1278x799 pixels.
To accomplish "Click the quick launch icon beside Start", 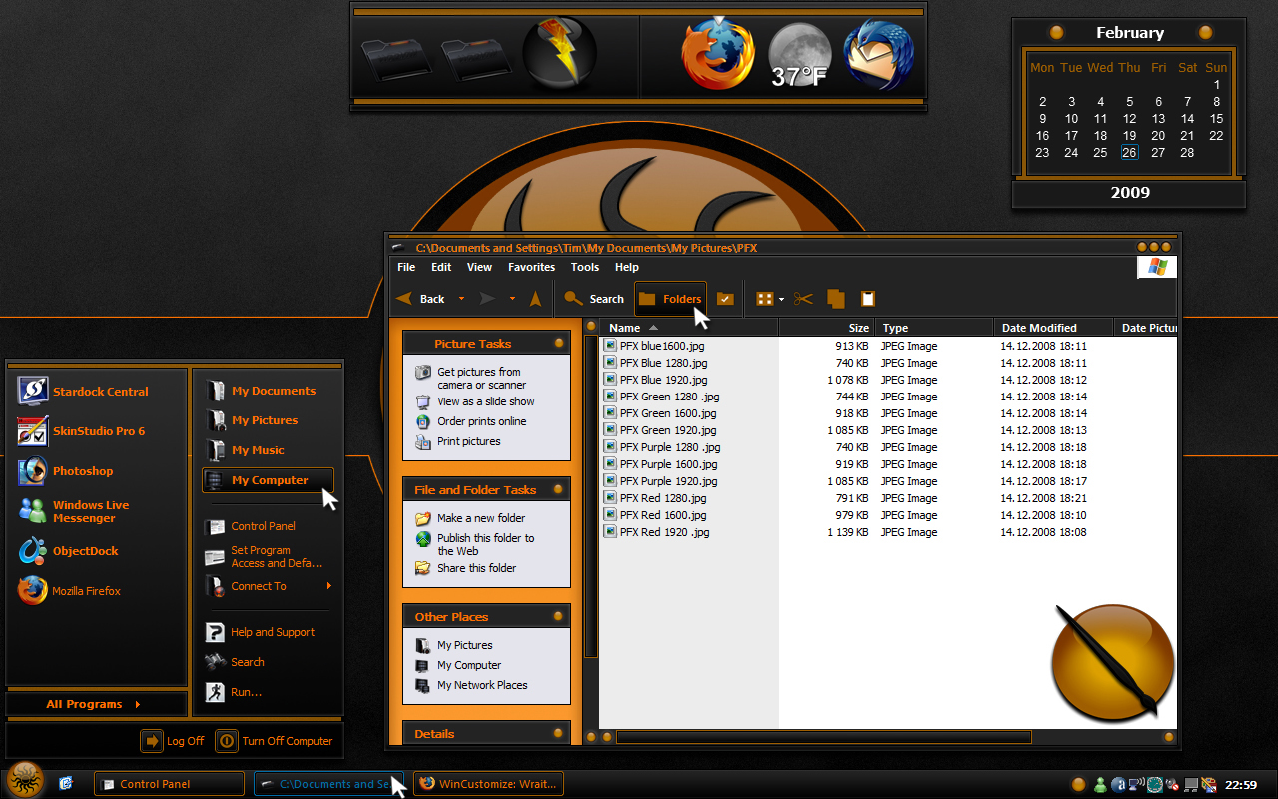I will pyautogui.click(x=66, y=784).
